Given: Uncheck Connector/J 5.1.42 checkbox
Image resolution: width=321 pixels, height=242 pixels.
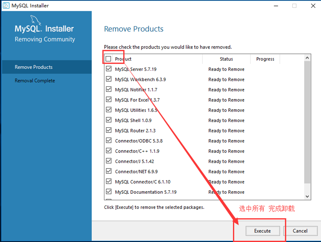Looking at the screenshot, I should click(109, 161).
